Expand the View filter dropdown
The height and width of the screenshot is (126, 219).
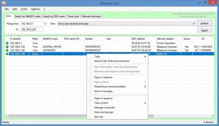[194, 24]
